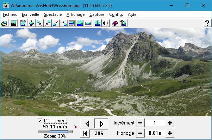Click the Horloge value field showing 0.01s
This screenshot has height=140, width=212.
155,133
